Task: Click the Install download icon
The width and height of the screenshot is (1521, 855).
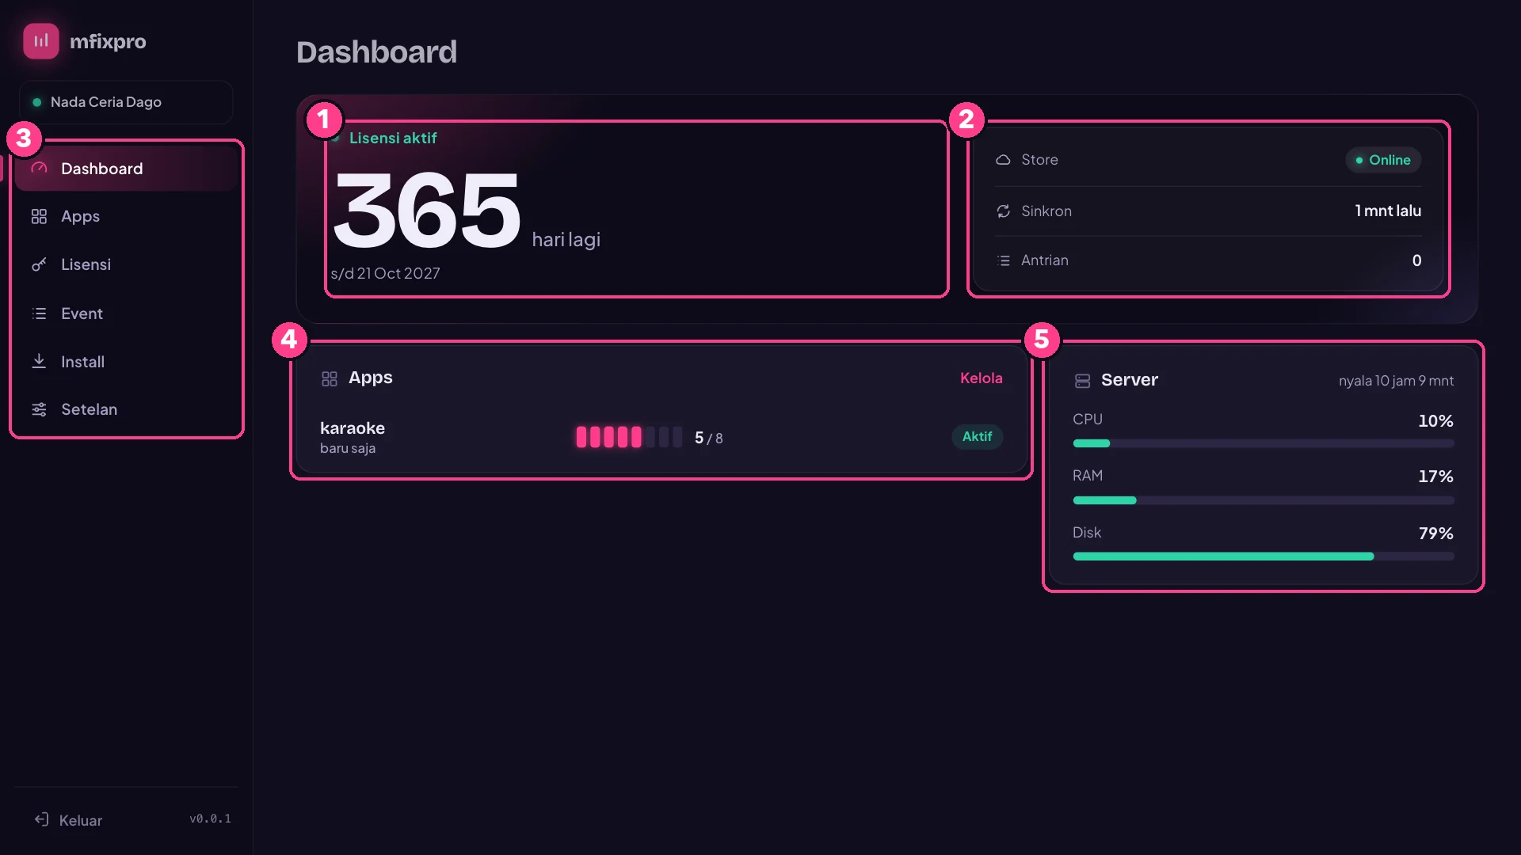Action: point(39,361)
